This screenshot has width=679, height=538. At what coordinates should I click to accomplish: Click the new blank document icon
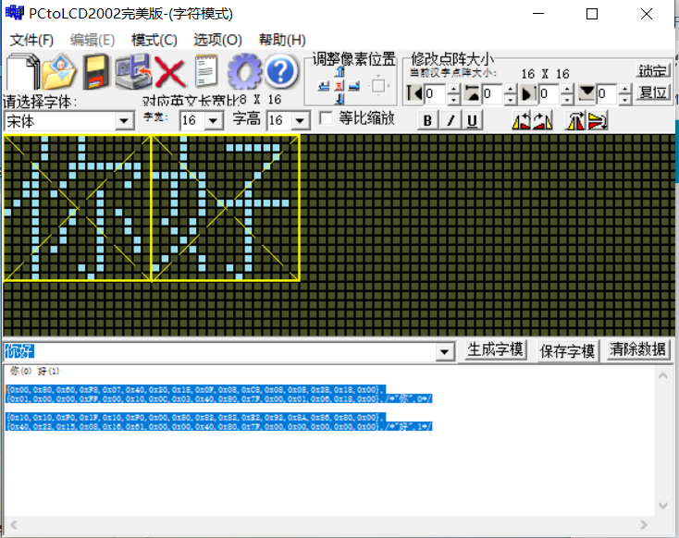click(x=23, y=72)
